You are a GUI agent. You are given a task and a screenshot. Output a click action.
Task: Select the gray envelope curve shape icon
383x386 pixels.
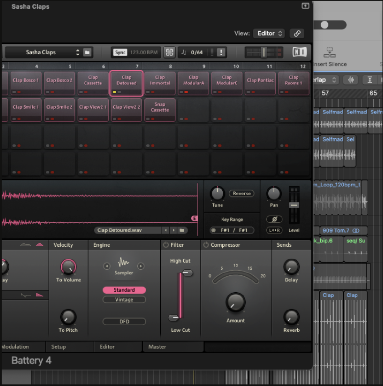click(x=26, y=245)
